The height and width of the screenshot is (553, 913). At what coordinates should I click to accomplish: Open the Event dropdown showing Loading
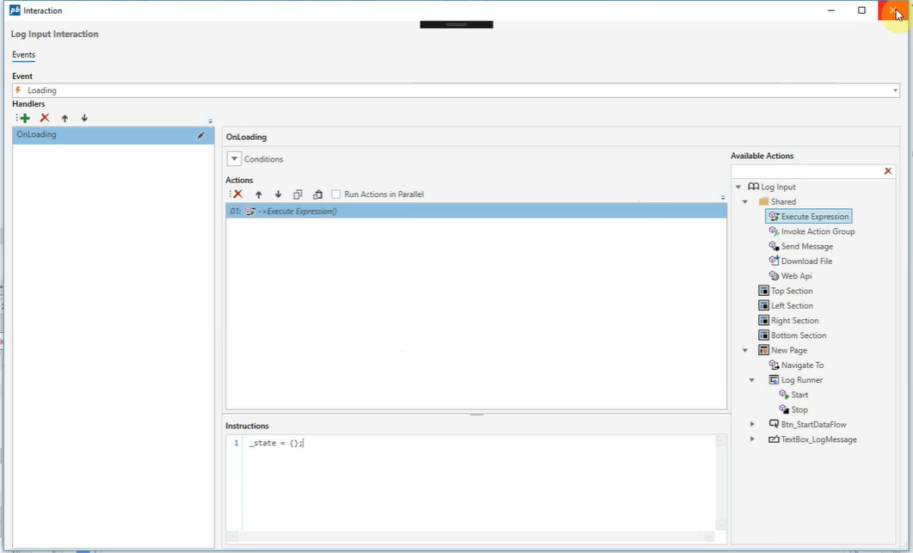[895, 90]
